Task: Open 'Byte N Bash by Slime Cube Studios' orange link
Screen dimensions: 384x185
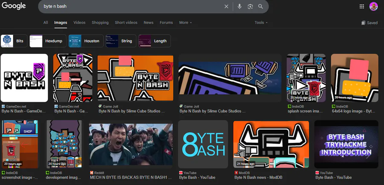Action: (132, 111)
